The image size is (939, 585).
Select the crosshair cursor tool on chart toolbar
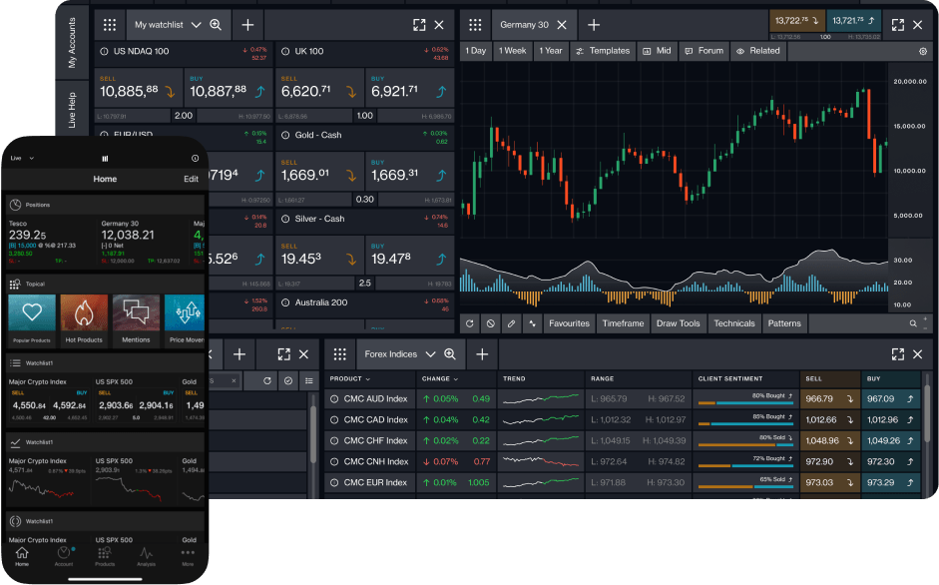[x=533, y=323]
